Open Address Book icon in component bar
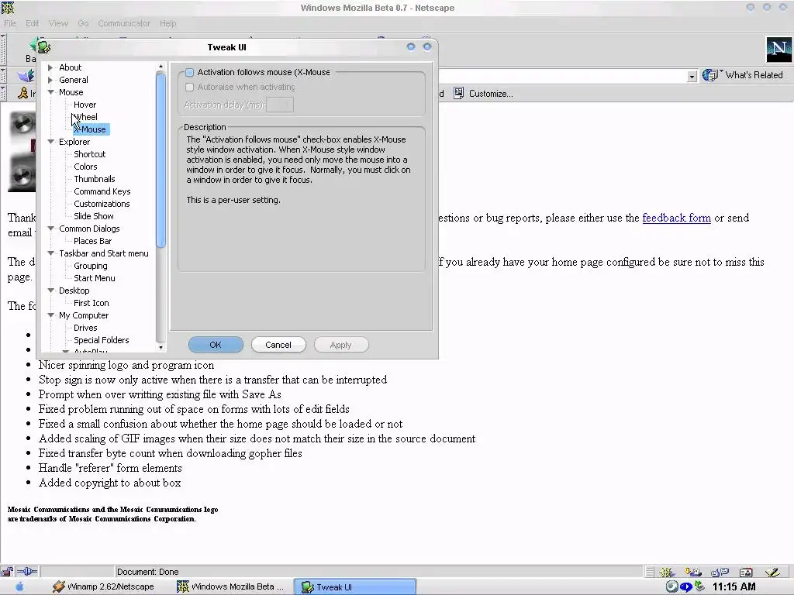Image resolution: width=794 pixels, height=595 pixels. (x=746, y=573)
